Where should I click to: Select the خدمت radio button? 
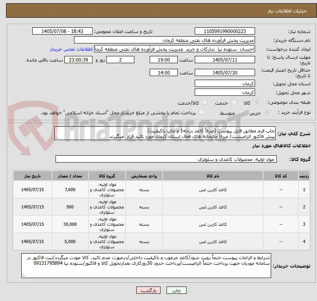(x=234, y=102)
